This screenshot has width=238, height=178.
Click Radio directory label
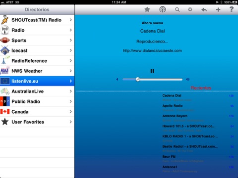(x=18, y=30)
